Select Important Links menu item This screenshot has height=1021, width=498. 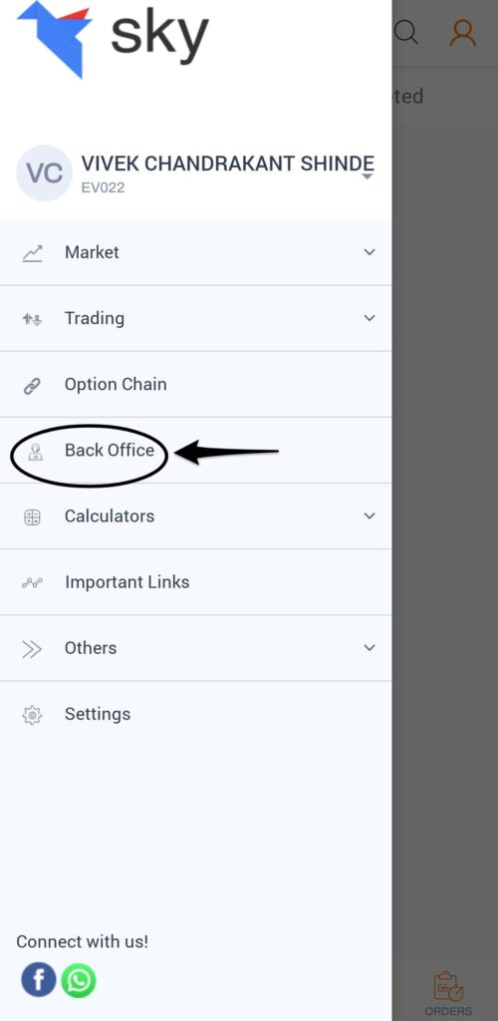tap(195, 582)
